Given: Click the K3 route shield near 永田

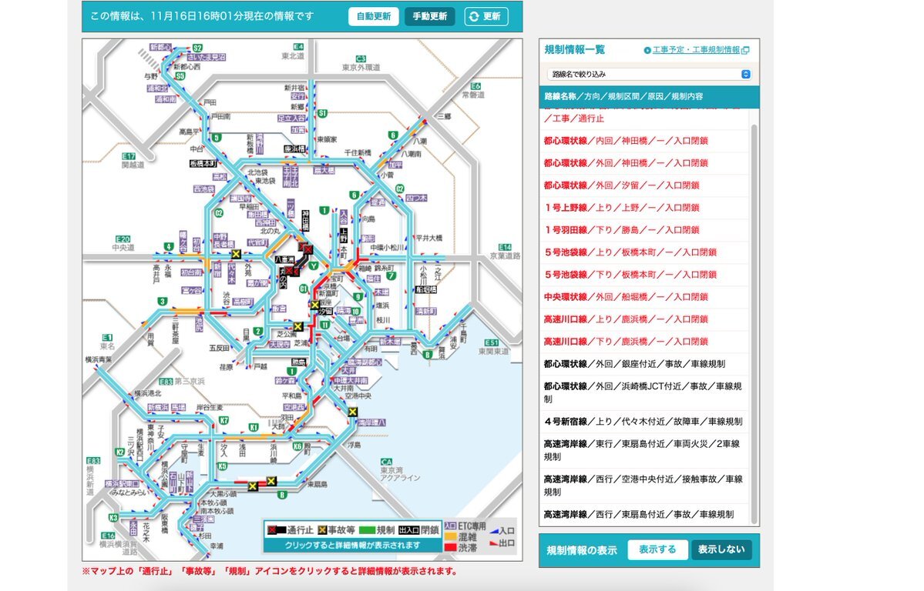Looking at the screenshot, I should 113,517.
